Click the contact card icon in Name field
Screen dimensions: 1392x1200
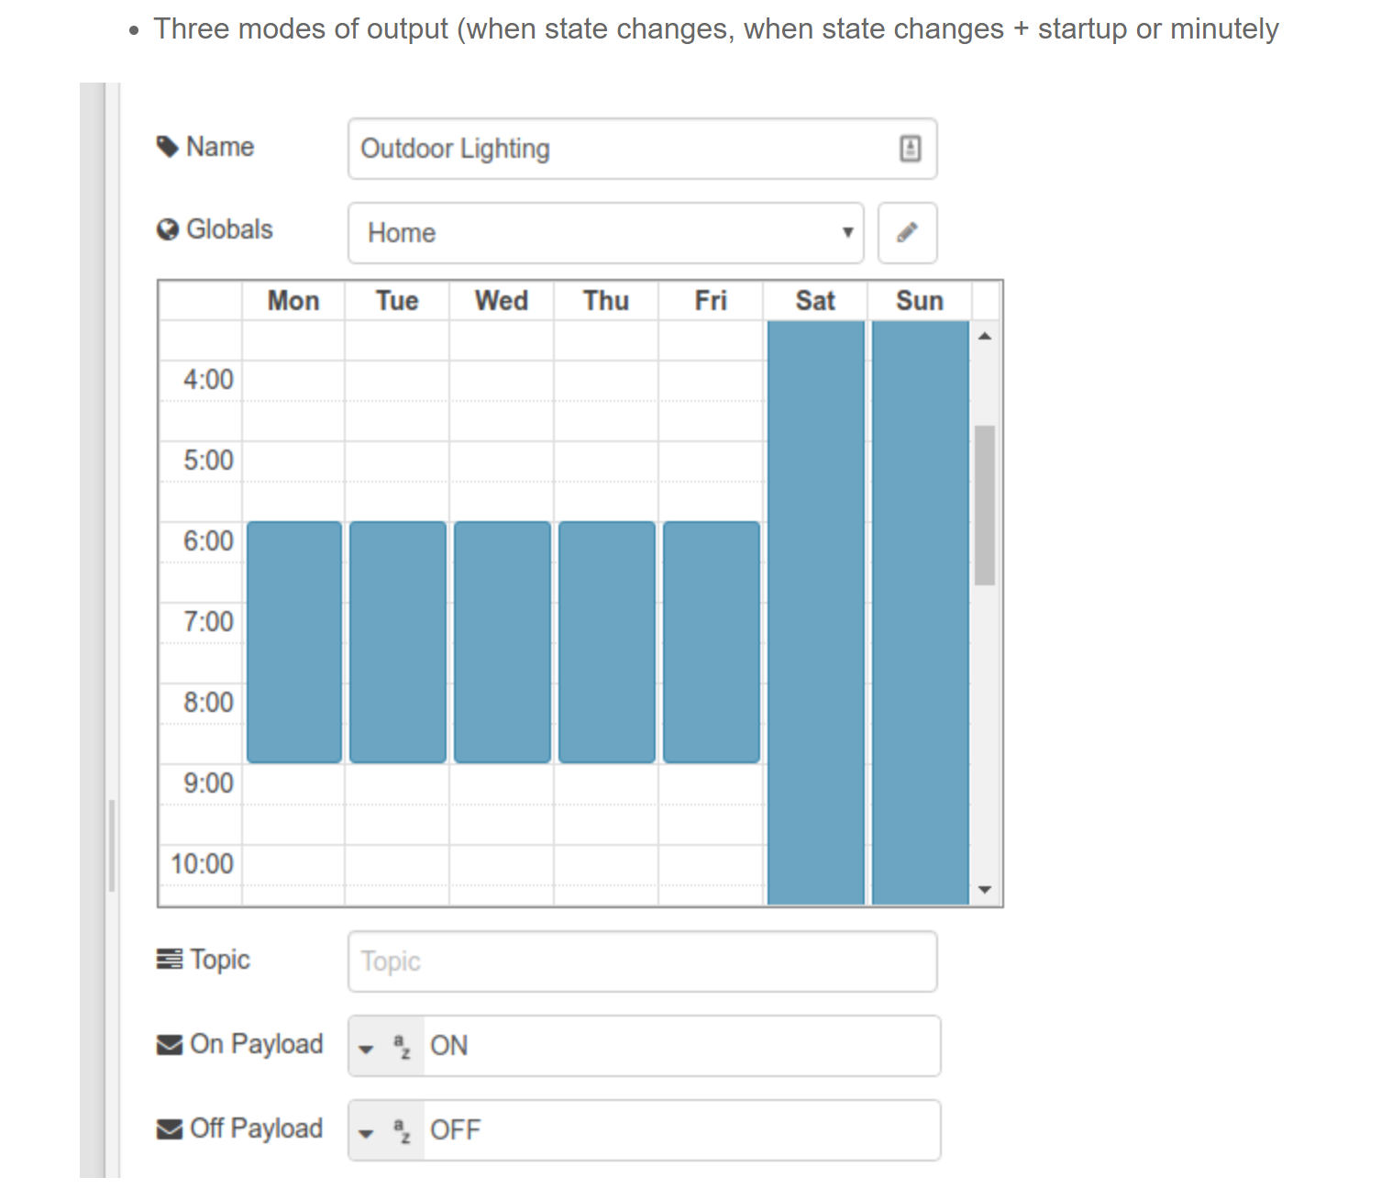(x=910, y=149)
